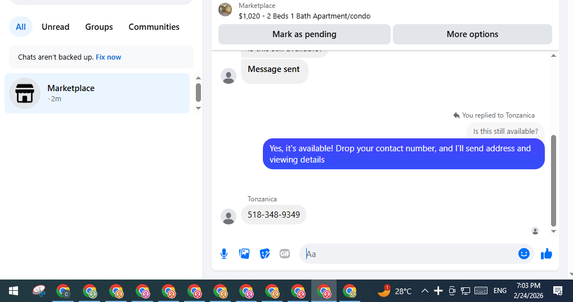Switch to the Groups tab

99,27
